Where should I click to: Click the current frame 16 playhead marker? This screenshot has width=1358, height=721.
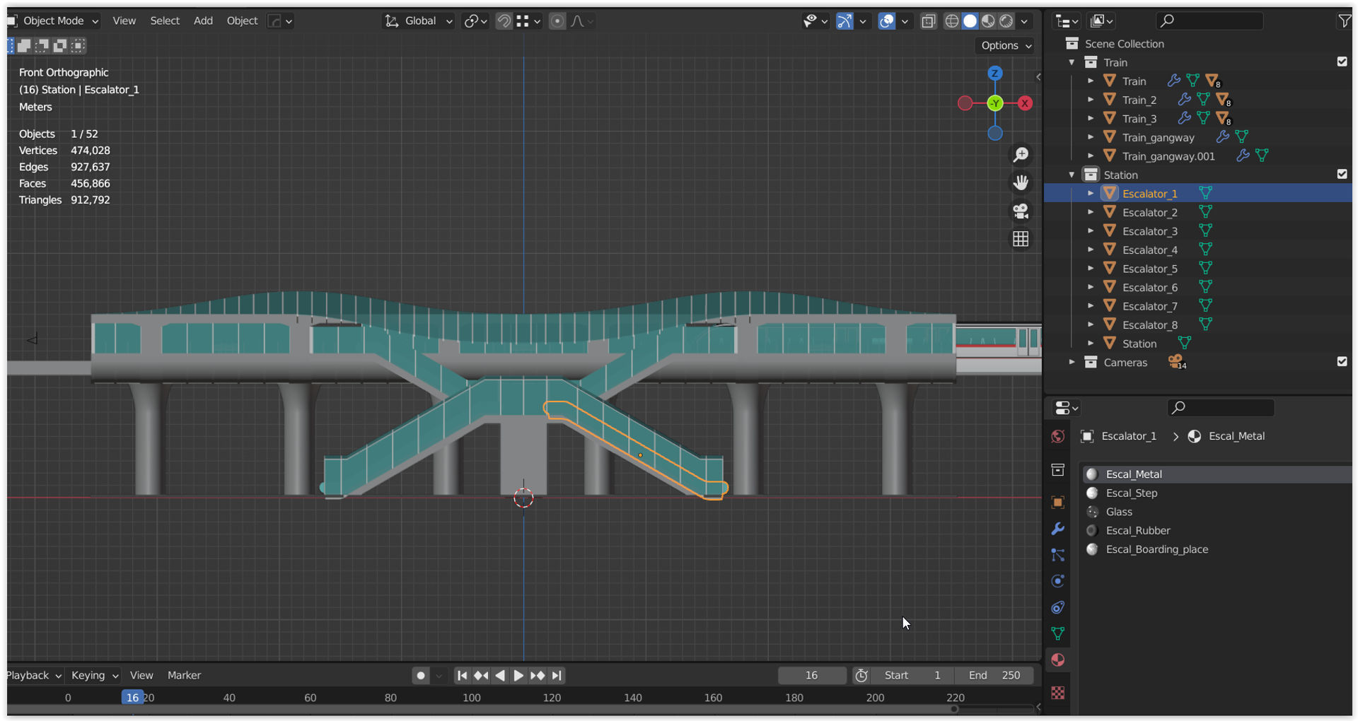(132, 698)
